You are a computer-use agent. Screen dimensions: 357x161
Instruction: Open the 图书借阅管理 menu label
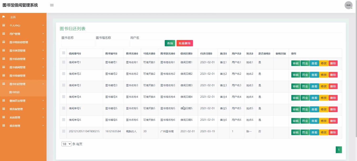point(17,67)
